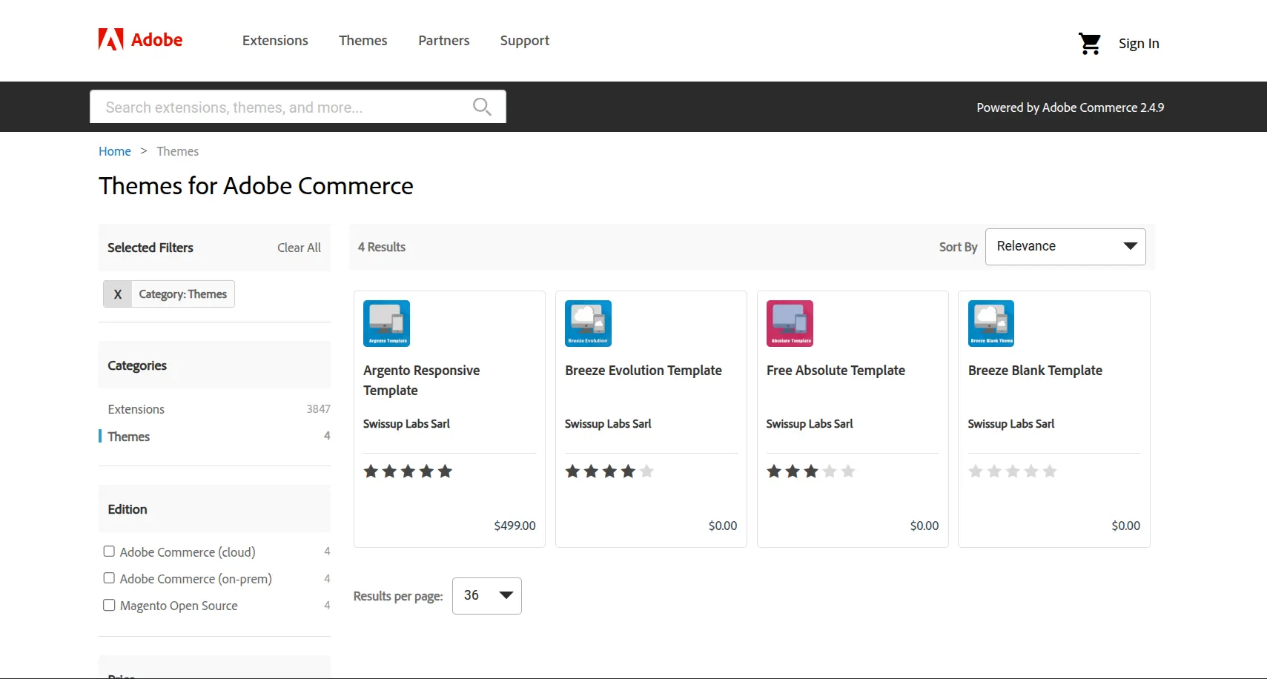Open the Themes menu in header

[x=363, y=41]
